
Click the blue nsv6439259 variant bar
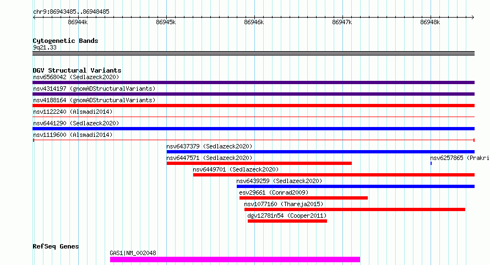tap(356, 186)
